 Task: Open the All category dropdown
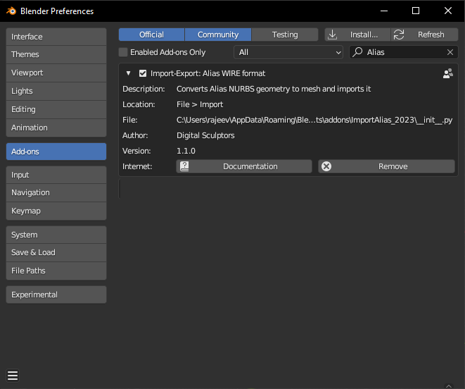pyautogui.click(x=288, y=52)
